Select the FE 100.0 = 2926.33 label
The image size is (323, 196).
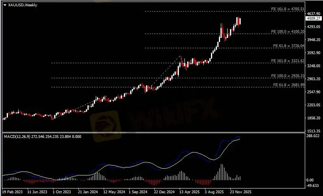pos(287,76)
